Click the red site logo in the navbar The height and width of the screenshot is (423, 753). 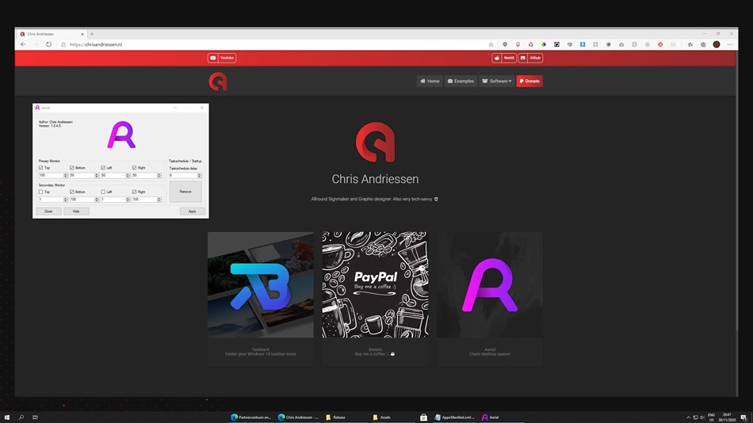click(x=217, y=81)
